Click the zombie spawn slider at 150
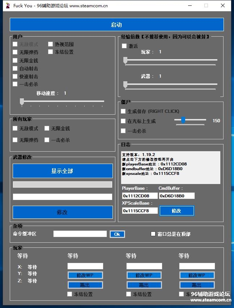 (183, 120)
